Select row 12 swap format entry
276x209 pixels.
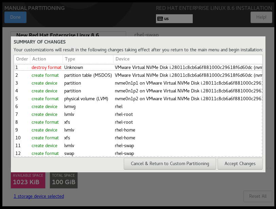(138, 153)
